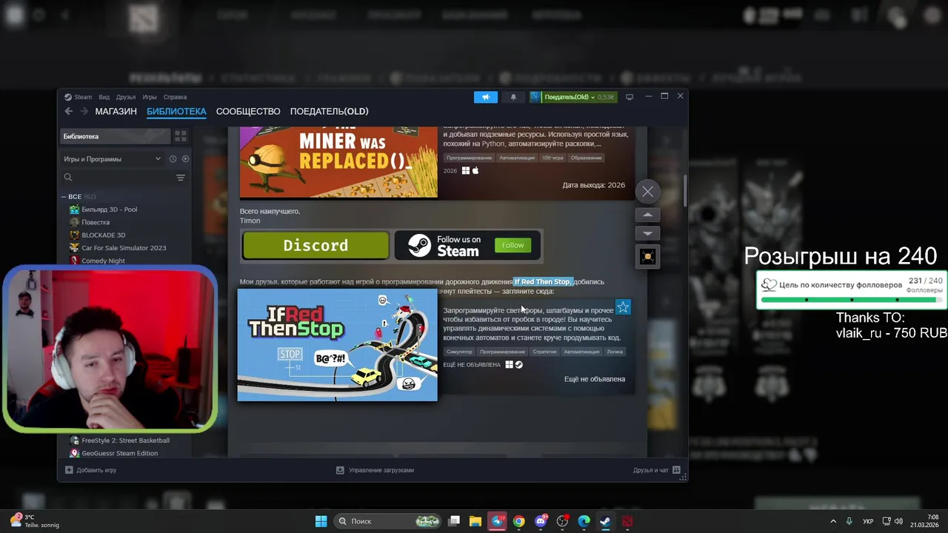Go to previous news post up arrow
Viewport: 948px width, 533px height.
tap(647, 215)
